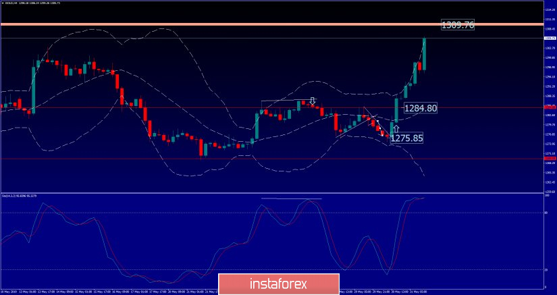
Task: Click the 1262.45 price axis value
Action: pyautogui.click(x=549, y=182)
